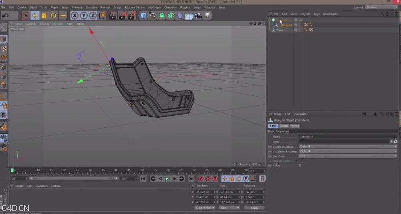Screen dimensions: 401x214
Task: Activate the Scale tool in top toolbar
Action: click(44, 16)
